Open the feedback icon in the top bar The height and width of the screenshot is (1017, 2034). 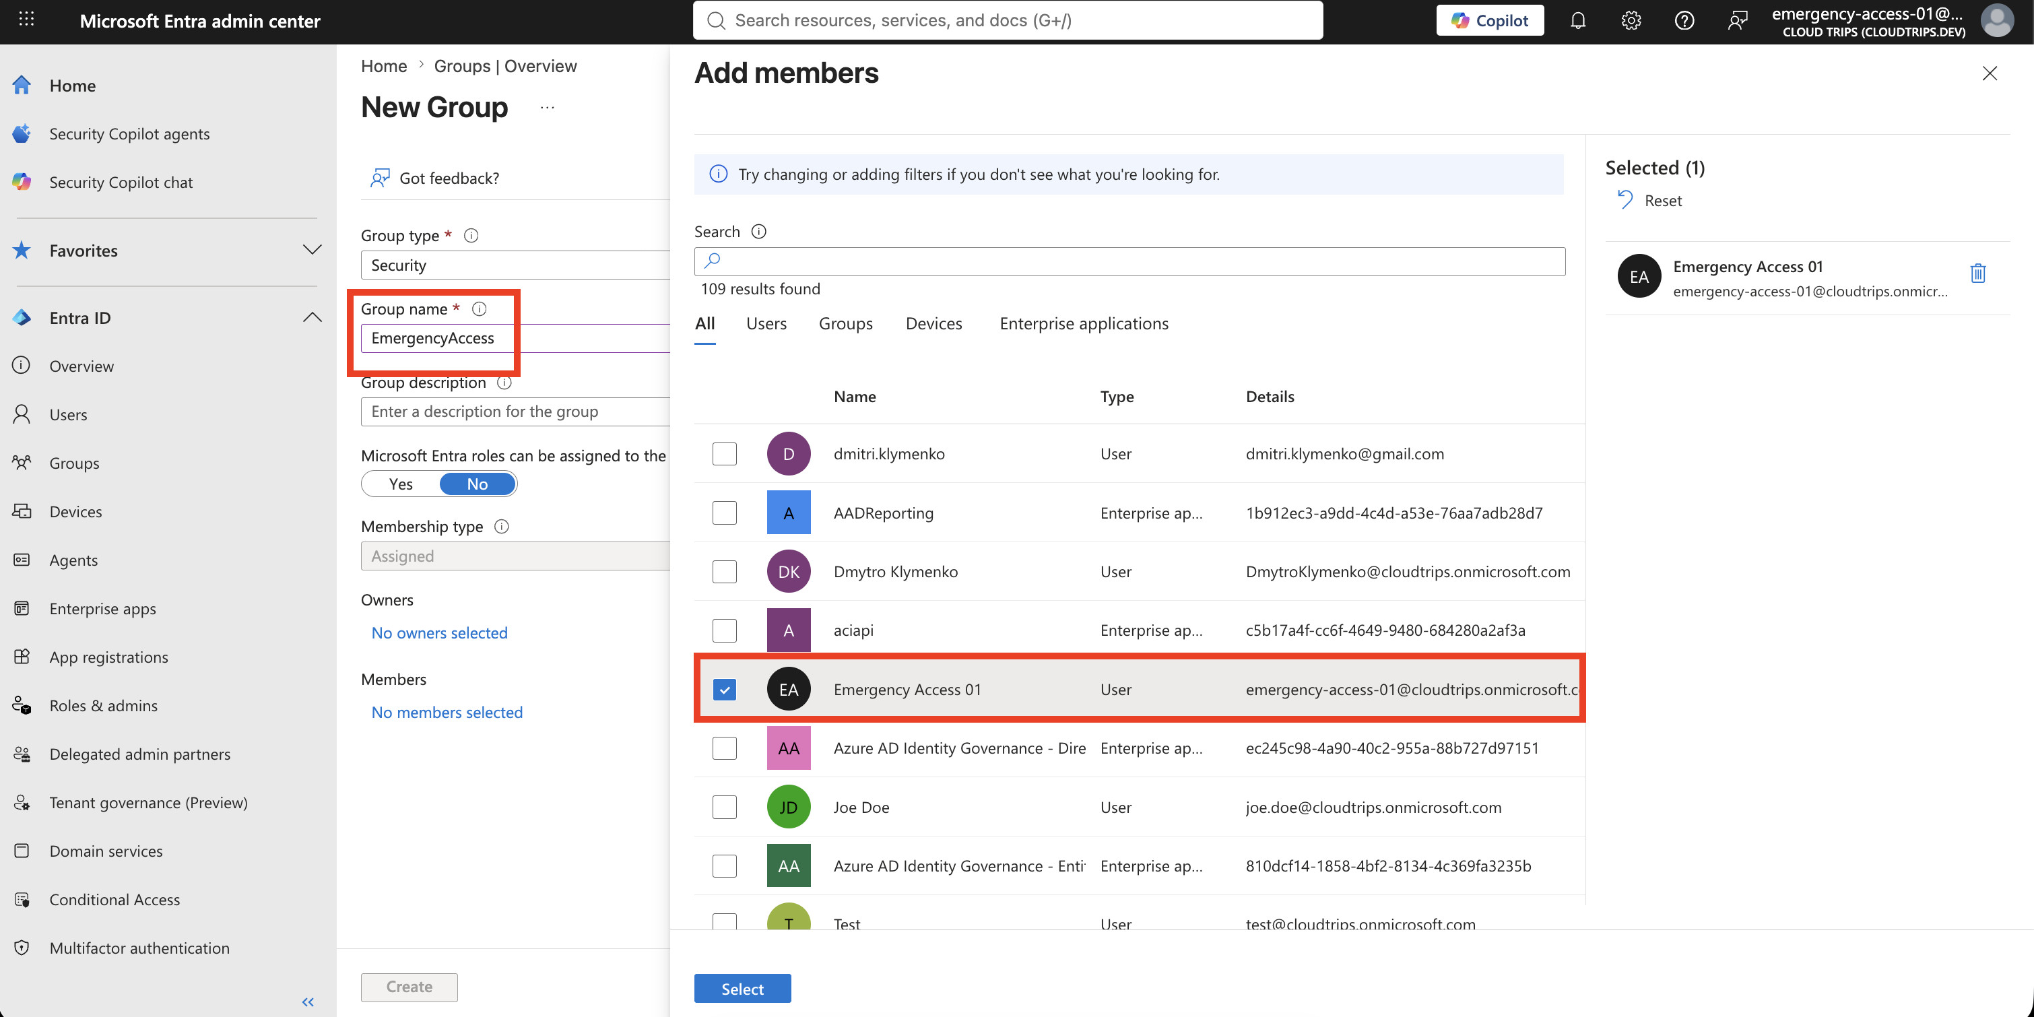click(1737, 20)
